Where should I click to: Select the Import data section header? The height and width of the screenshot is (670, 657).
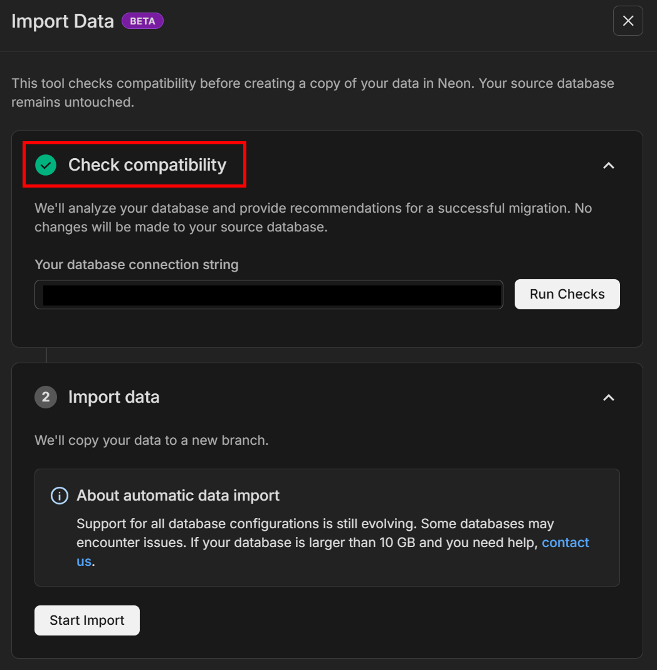113,397
